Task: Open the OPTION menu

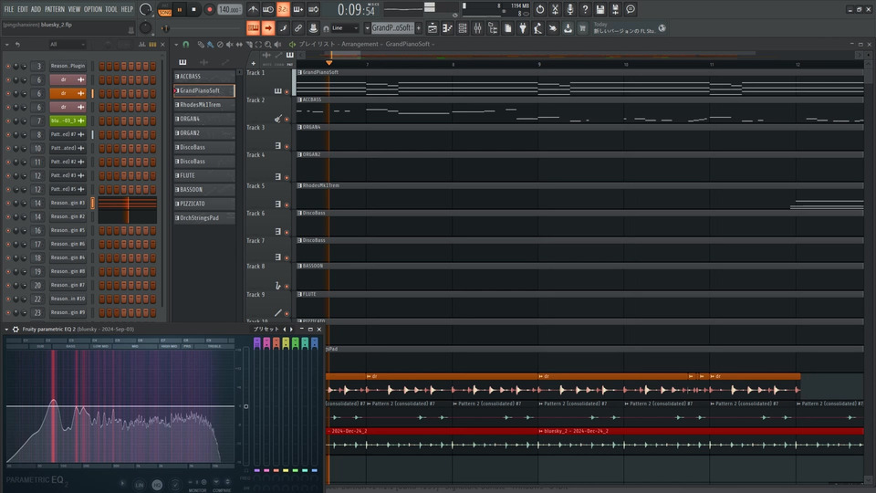Action: click(93, 9)
